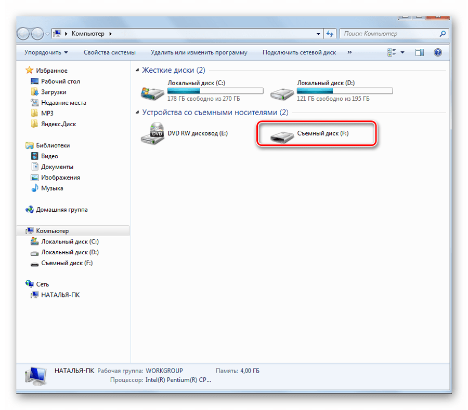Click the Недавние места icon
This screenshot has height=410, width=468.
pos(35,103)
